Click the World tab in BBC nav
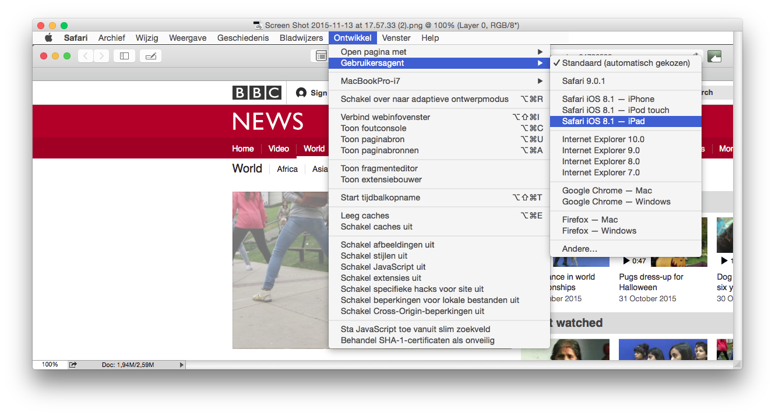This screenshot has width=775, height=416. [314, 149]
